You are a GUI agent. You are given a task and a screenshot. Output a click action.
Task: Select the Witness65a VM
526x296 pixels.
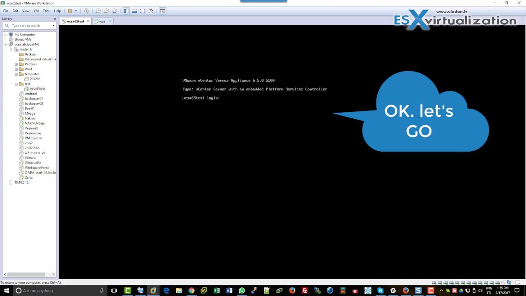click(x=32, y=163)
